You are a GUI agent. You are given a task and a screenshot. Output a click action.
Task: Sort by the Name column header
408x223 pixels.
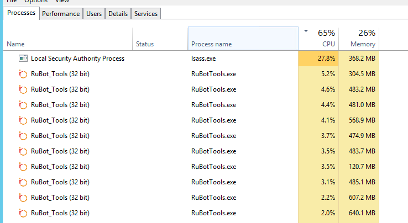coord(15,44)
